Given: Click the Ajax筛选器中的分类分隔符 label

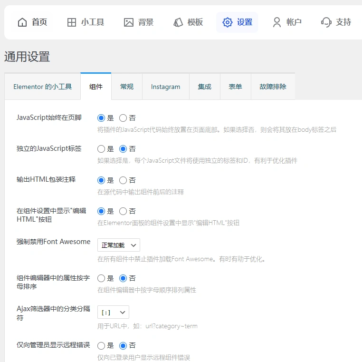Looking at the screenshot, I should coord(53,313).
